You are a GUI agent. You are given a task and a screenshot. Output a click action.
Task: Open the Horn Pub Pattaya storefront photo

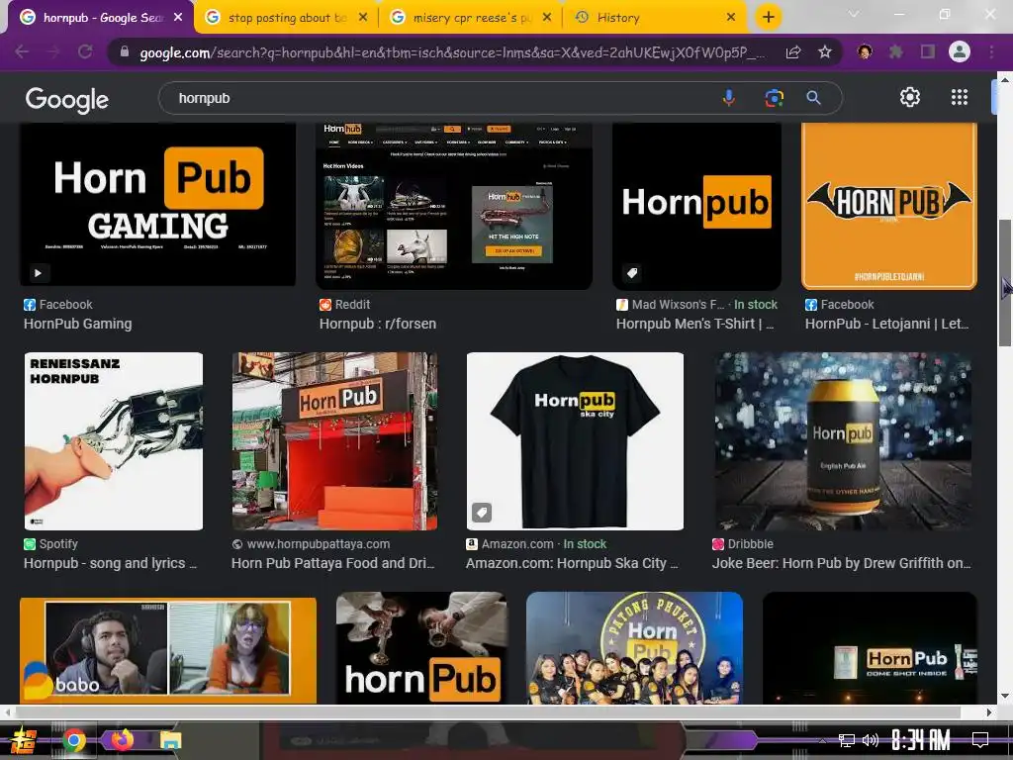pyautogui.click(x=334, y=440)
